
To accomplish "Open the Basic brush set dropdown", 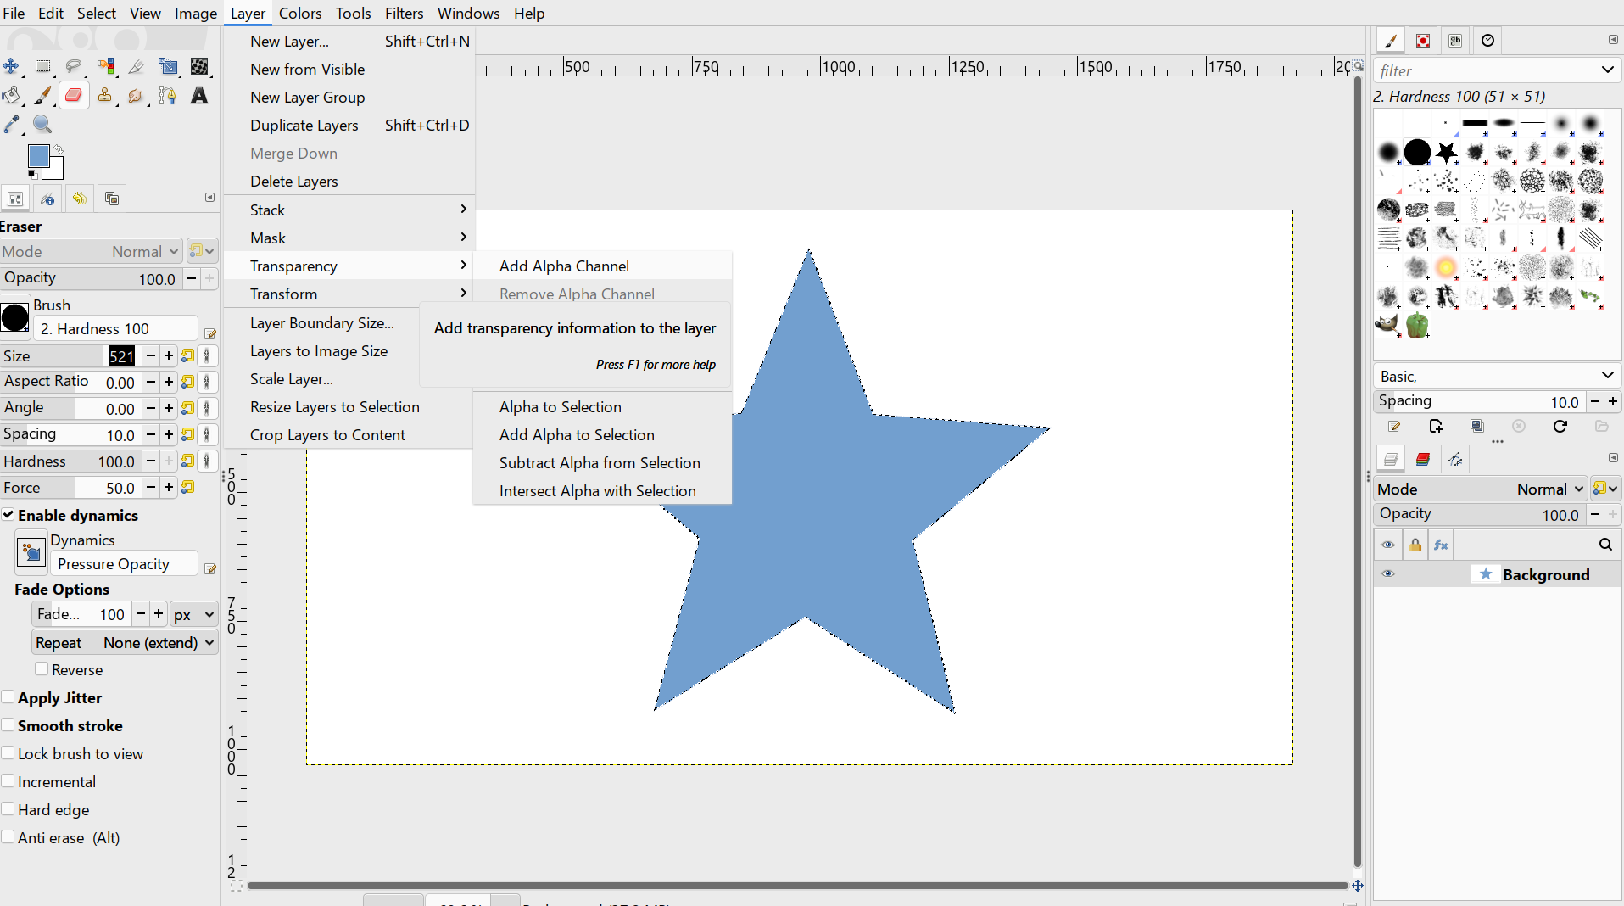I will [x=1495, y=376].
